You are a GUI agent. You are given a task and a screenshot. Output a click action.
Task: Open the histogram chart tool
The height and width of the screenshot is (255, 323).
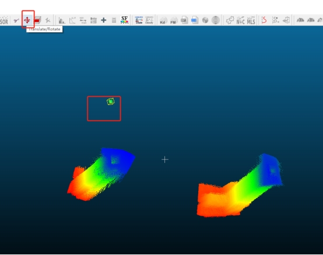click(62, 20)
